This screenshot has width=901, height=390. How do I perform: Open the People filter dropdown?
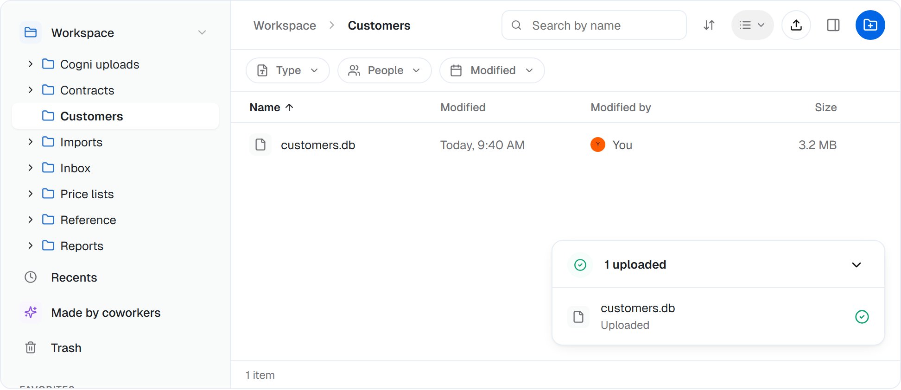(385, 70)
